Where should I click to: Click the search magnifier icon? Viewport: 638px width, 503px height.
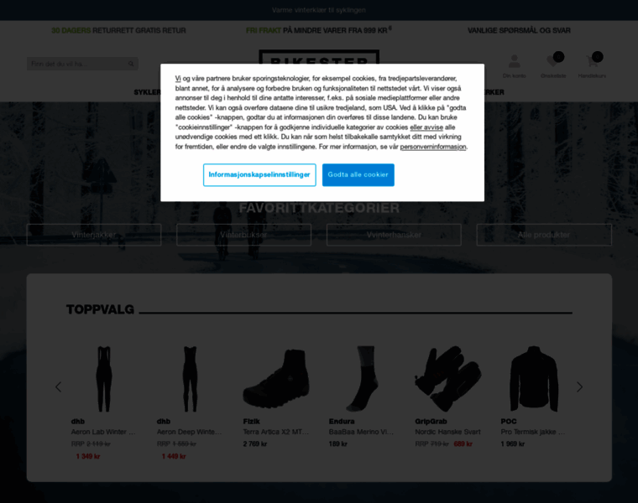131,64
